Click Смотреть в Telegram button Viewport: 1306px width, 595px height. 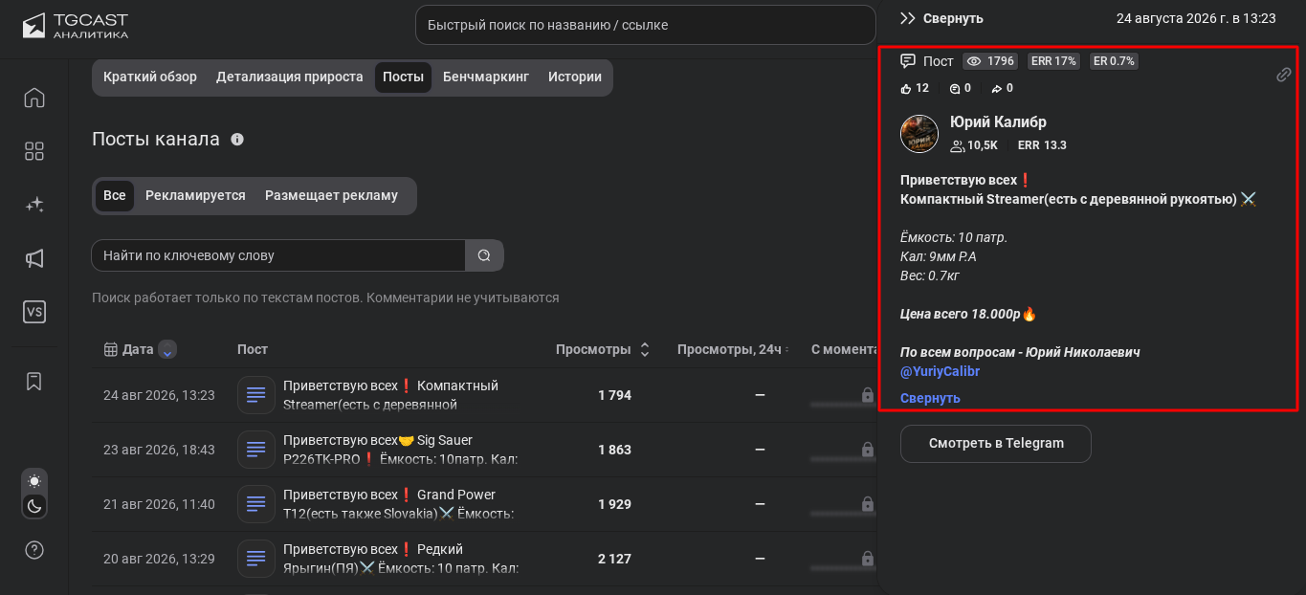(996, 444)
